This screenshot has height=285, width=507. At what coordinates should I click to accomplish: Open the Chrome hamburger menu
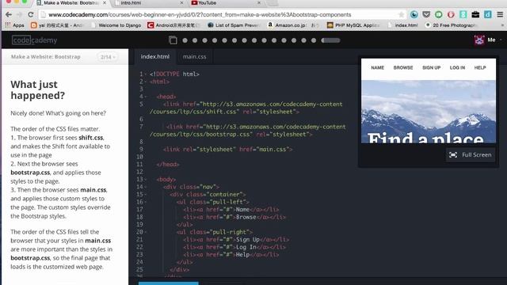500,14
